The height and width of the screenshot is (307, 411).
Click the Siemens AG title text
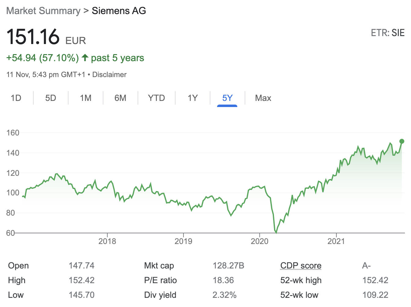(119, 11)
